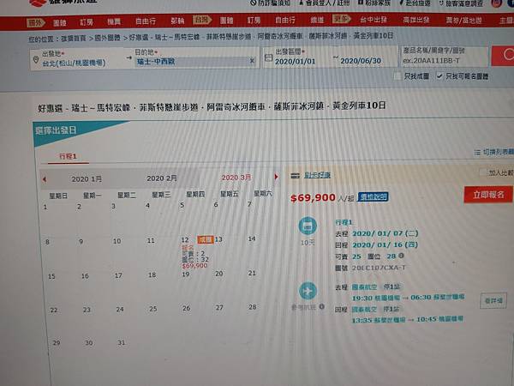Click the 團號 20EC107CXA-T text
The height and width of the screenshot is (386, 514).
(x=379, y=268)
